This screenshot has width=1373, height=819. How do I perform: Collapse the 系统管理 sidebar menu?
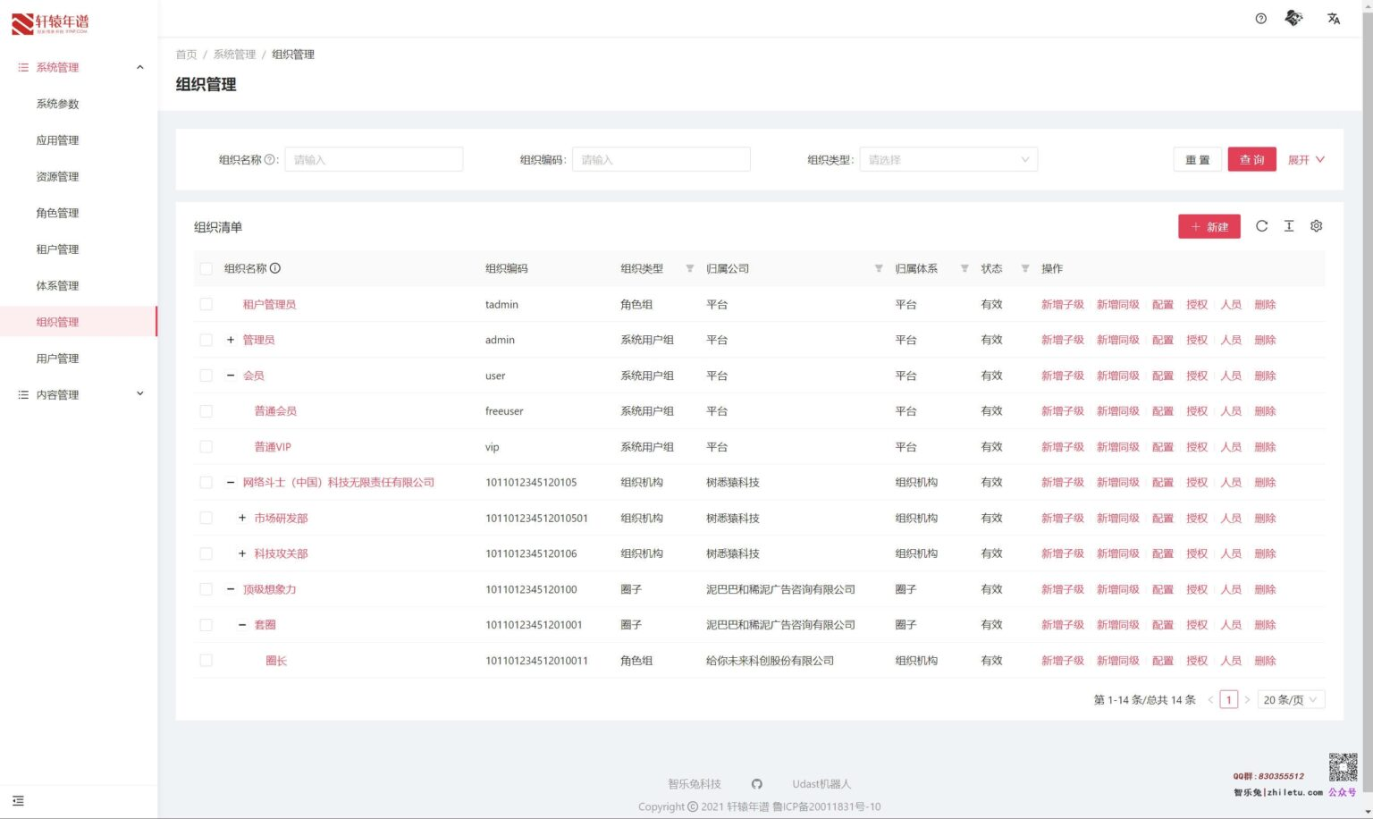[x=79, y=67]
